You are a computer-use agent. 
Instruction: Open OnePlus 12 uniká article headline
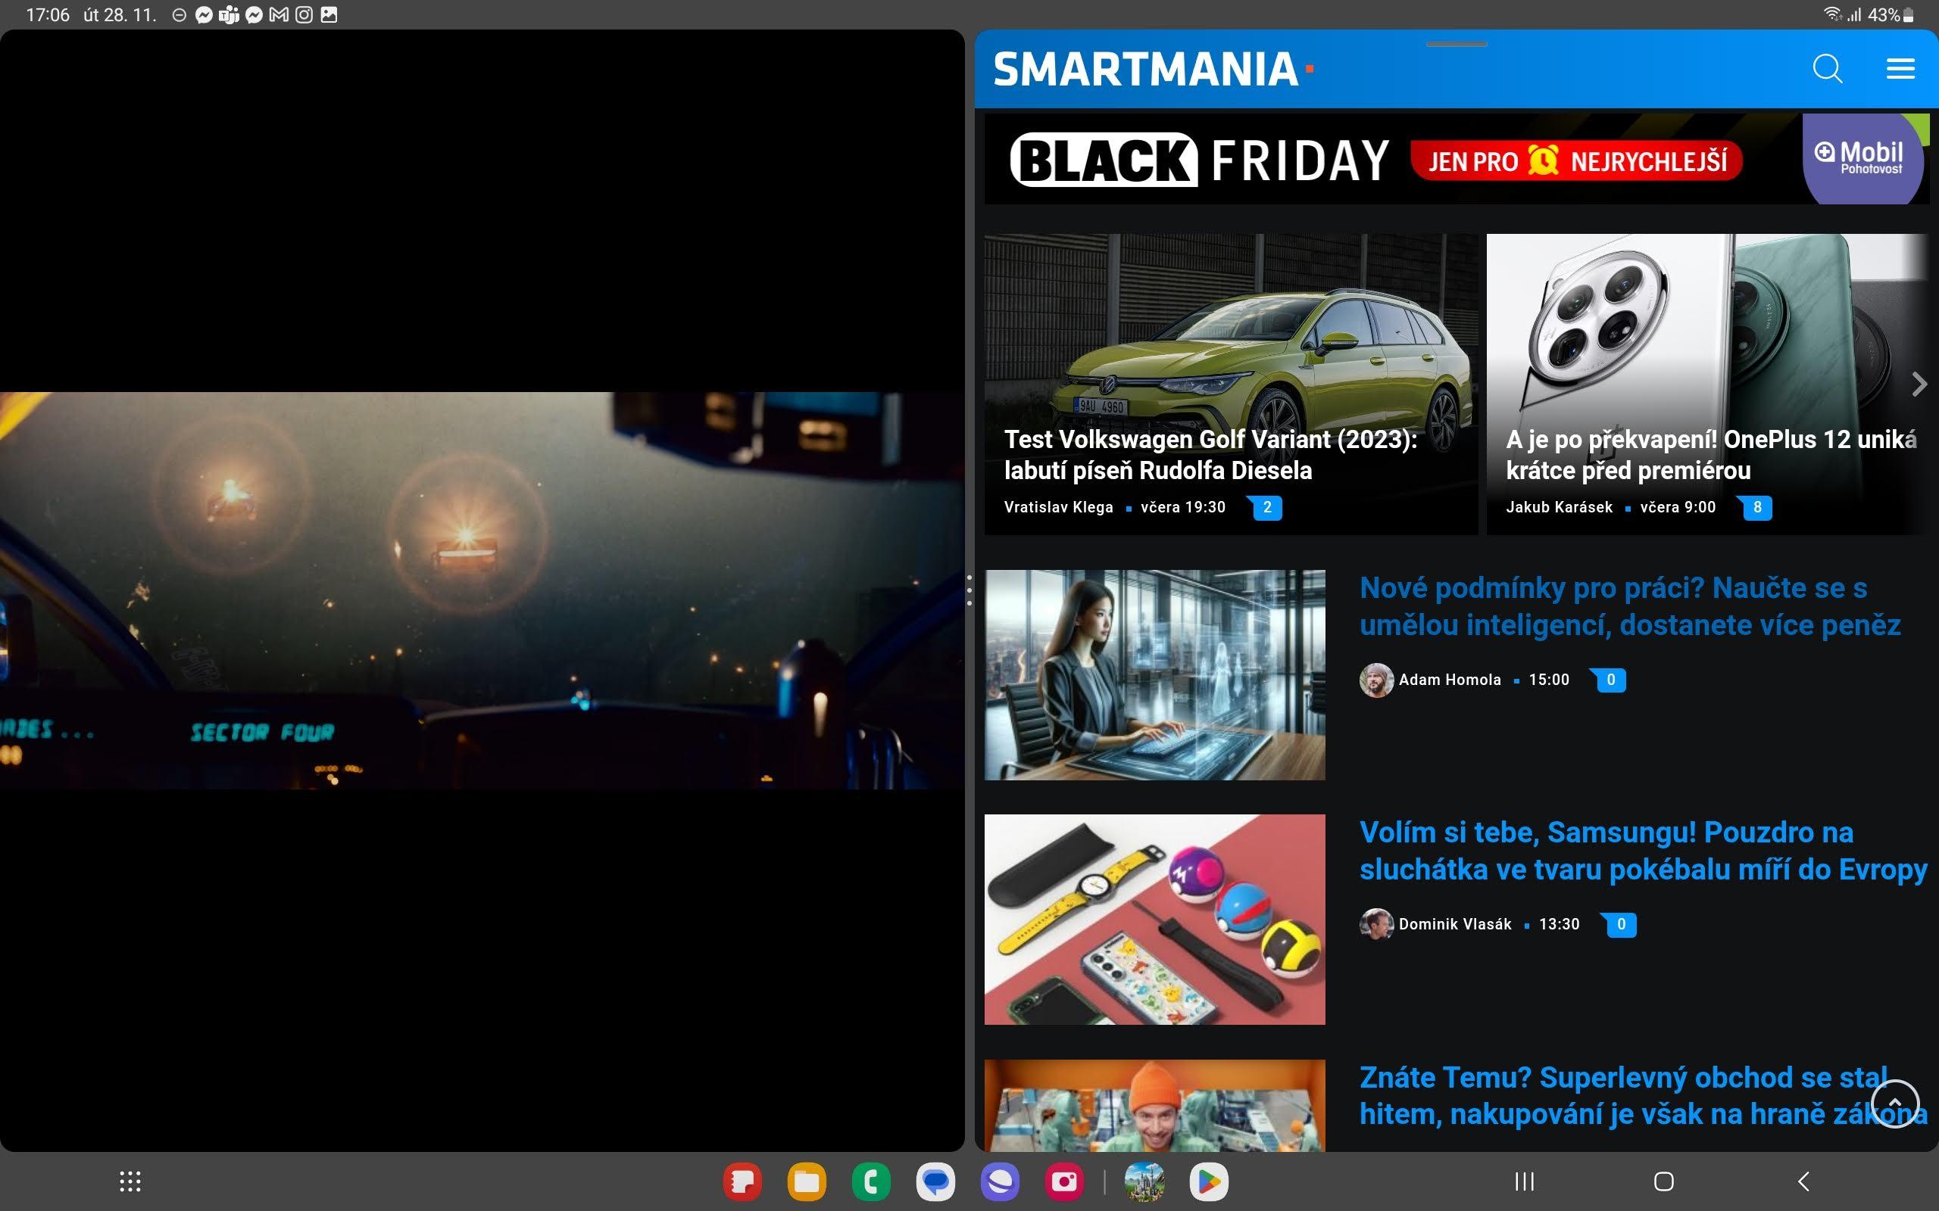tap(1712, 455)
